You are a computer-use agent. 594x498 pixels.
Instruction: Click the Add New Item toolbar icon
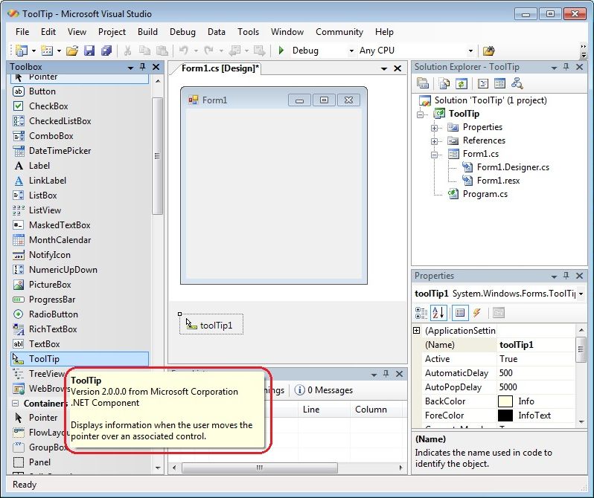coord(47,51)
